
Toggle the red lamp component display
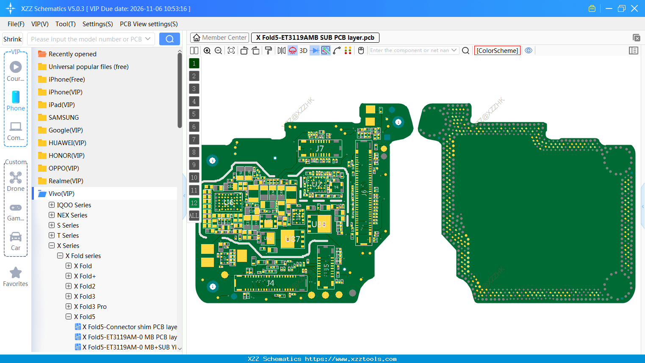pos(292,50)
